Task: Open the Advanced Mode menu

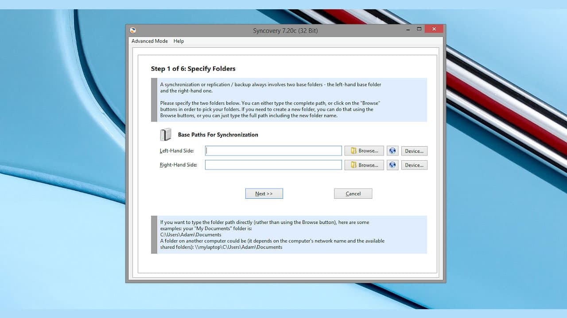Action: click(149, 41)
